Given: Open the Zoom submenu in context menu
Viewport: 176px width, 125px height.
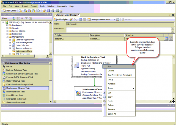Looking at the screenshot, I should (x=119, y=88).
